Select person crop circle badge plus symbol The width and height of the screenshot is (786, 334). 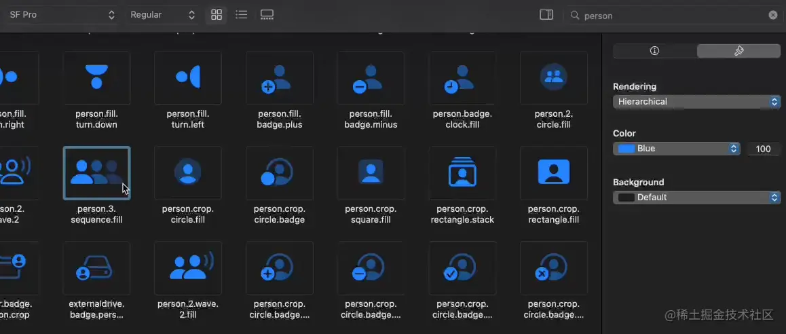pyautogui.click(x=280, y=268)
